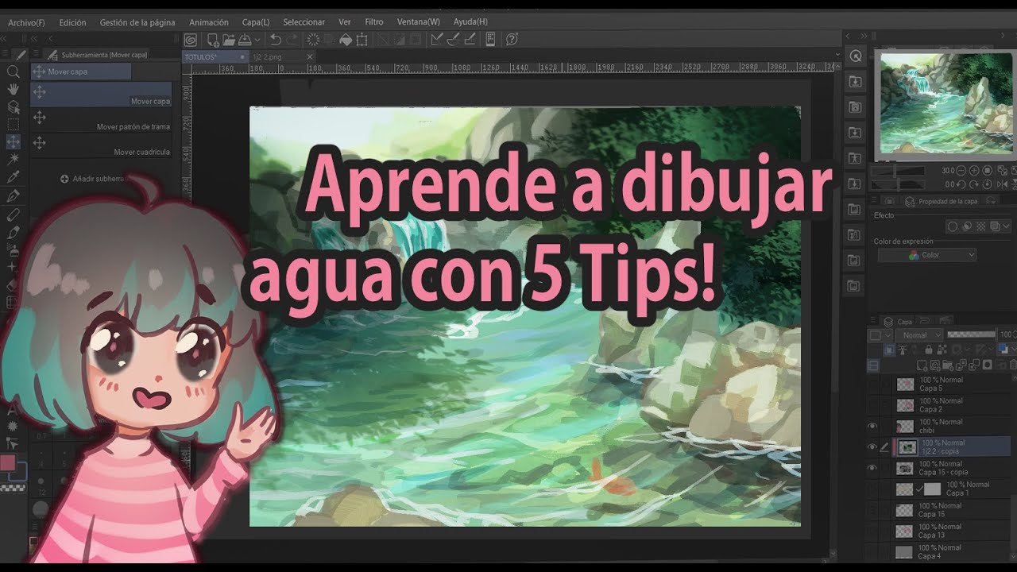
Task: Open Color de expresión dropdown
Action: [927, 255]
